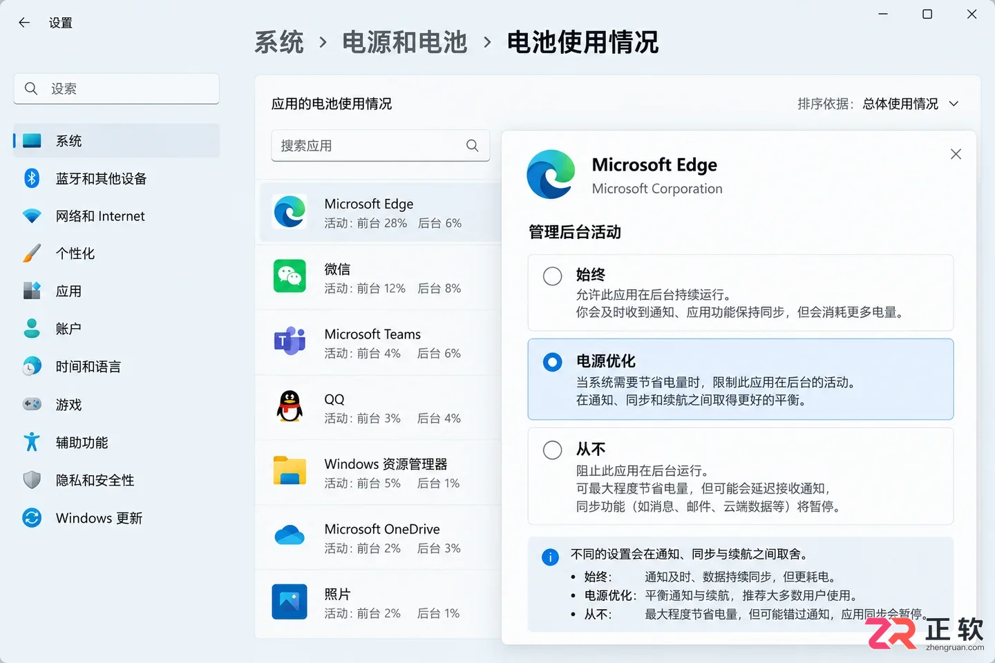
Task: Open 系统 in the sidebar
Action: (117, 141)
